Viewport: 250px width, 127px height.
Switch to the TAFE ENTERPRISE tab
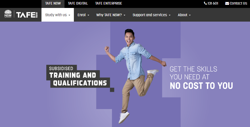(109, 3)
